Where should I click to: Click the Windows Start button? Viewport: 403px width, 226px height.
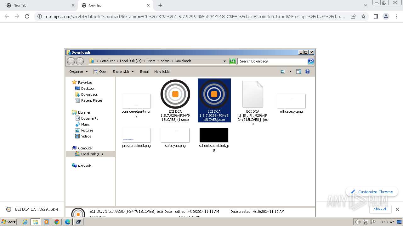tap(9, 222)
